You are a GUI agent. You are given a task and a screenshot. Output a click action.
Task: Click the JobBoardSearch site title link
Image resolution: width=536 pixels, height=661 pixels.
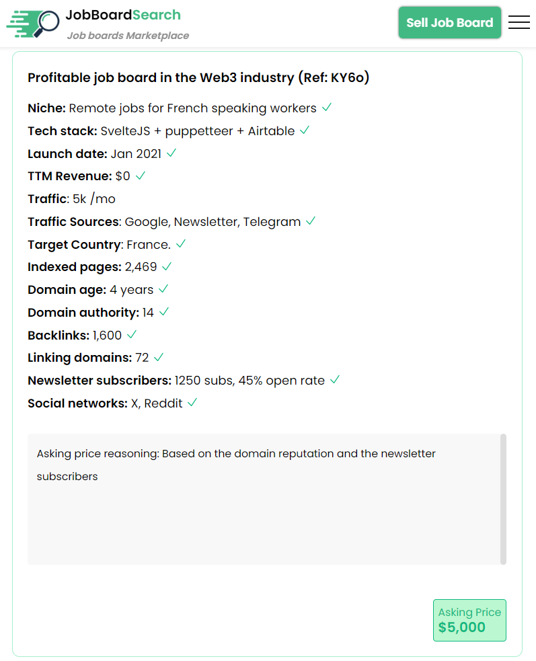(x=123, y=15)
